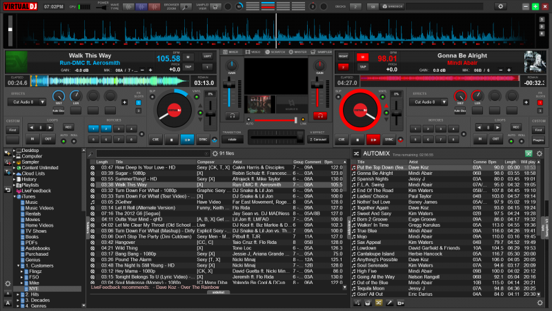552x311 pixels.
Task: Open the bottom-right options gear icon
Action: (540, 303)
